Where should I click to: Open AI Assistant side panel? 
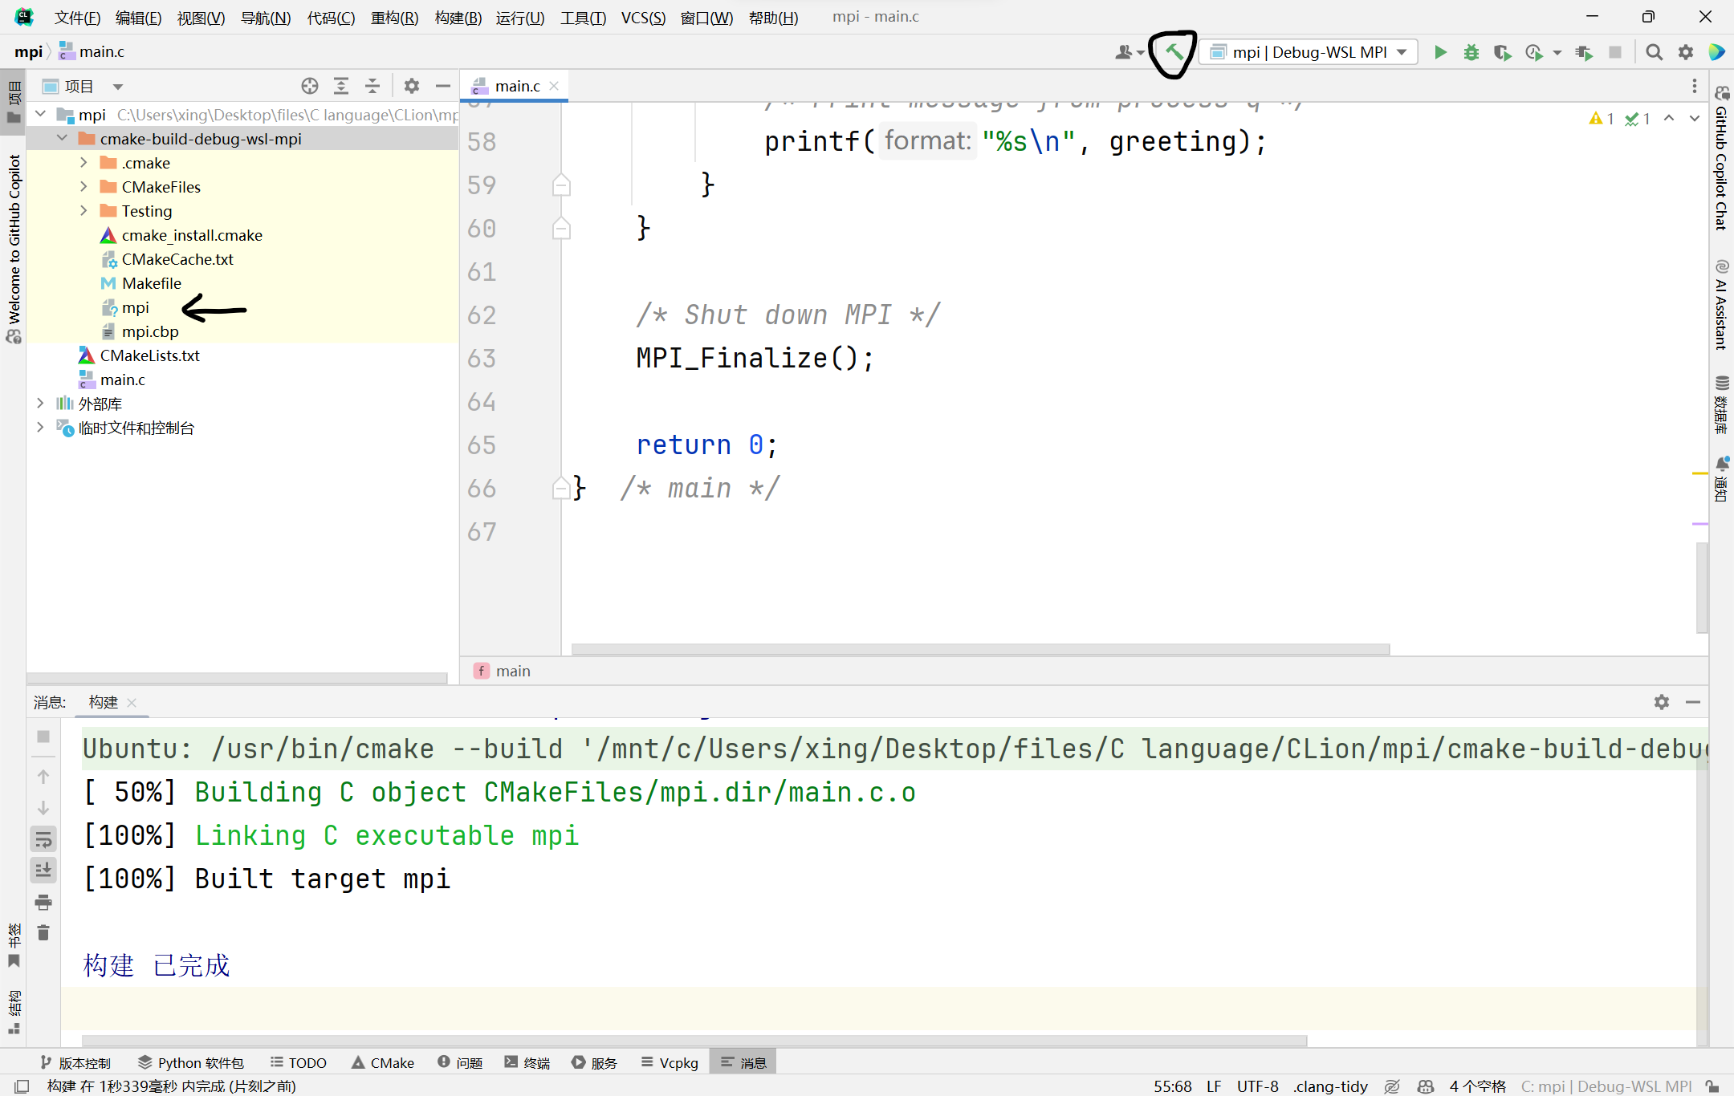coord(1721,305)
